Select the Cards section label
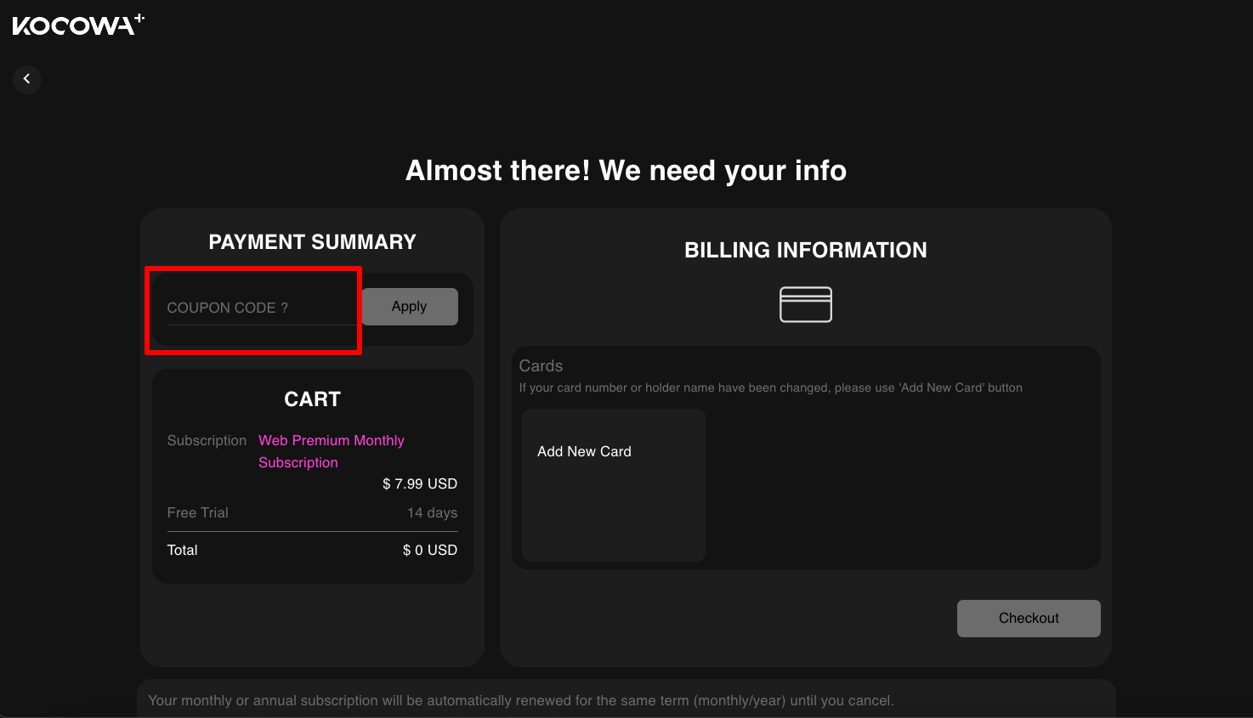 (x=541, y=366)
